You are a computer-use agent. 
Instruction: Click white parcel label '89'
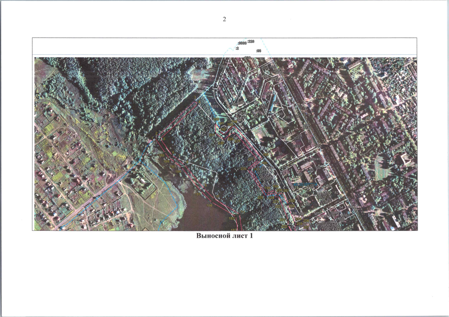281,153
